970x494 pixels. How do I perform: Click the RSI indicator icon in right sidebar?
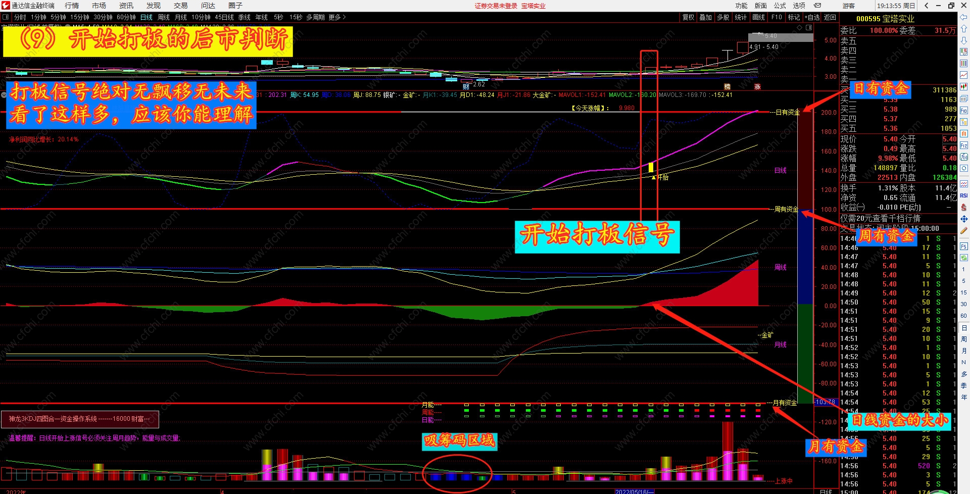click(x=964, y=195)
